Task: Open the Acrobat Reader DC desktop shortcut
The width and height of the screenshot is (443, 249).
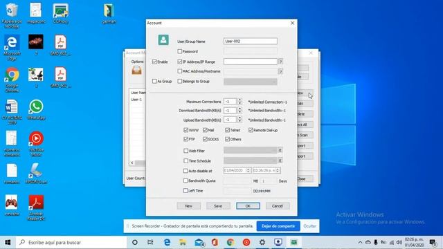Action: [x=36, y=207]
